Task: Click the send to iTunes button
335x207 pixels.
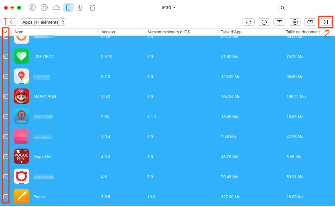Action: click(x=295, y=22)
